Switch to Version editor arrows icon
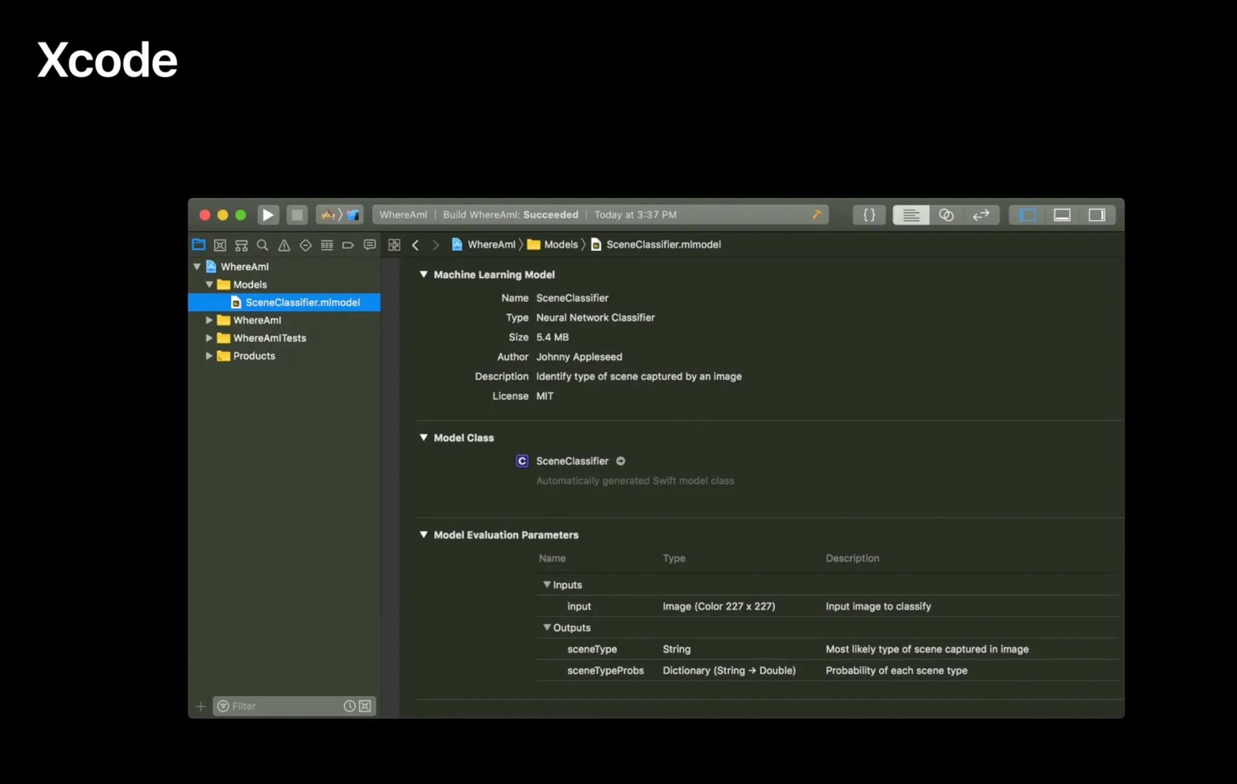 pyautogui.click(x=981, y=215)
